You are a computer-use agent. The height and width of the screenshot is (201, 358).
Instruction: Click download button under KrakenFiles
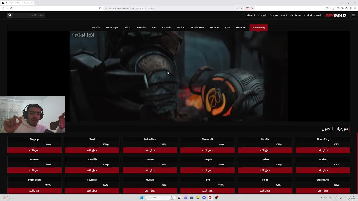(150, 150)
